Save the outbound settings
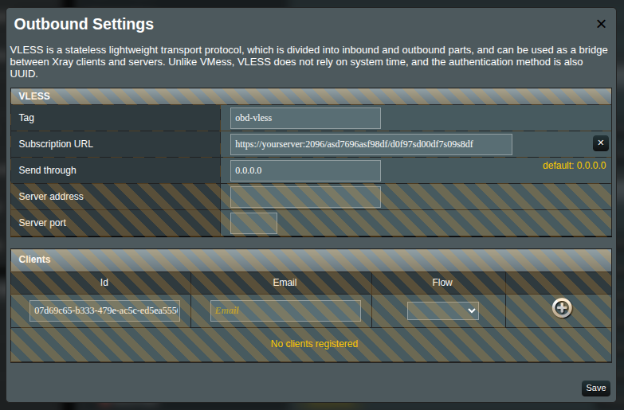This screenshot has width=624, height=410. (596, 389)
